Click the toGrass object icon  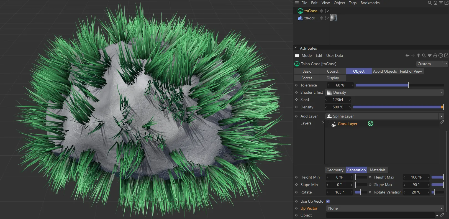(300, 11)
